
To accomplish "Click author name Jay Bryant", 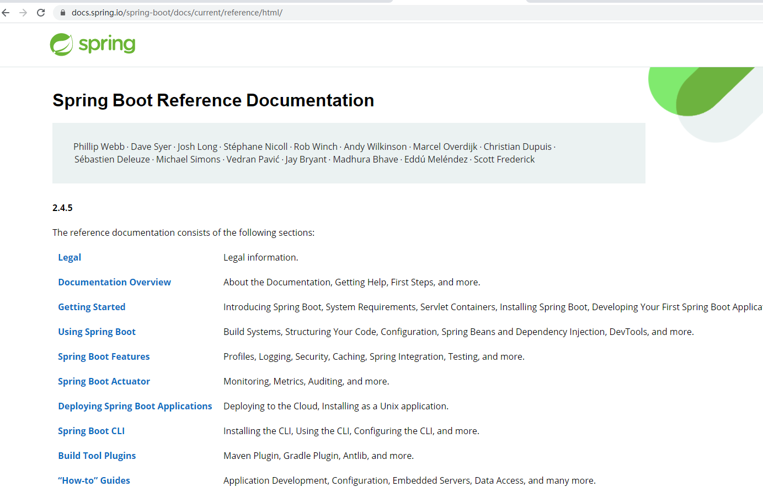I will (x=306, y=159).
